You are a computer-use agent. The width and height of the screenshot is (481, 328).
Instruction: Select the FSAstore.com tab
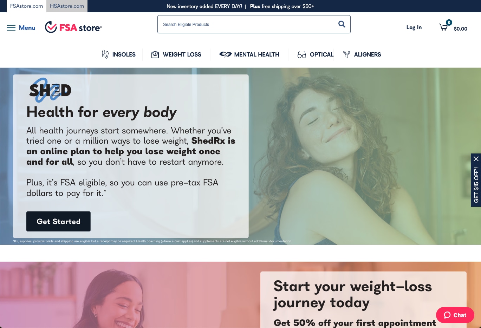[26, 6]
